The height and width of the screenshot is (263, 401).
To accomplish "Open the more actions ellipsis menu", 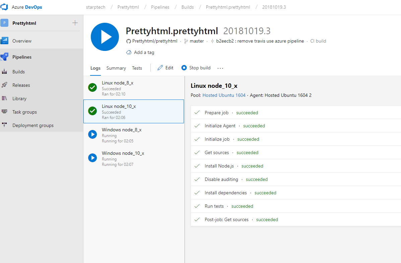I will [x=220, y=68].
